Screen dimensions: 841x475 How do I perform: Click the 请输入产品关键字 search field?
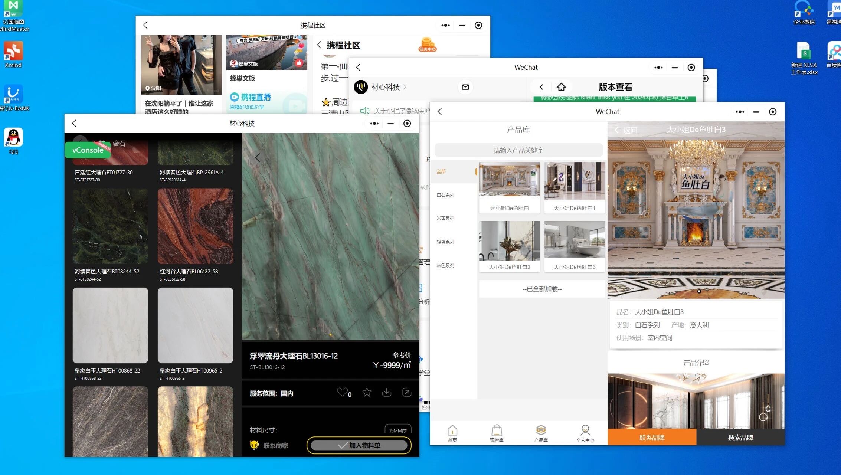(x=518, y=150)
